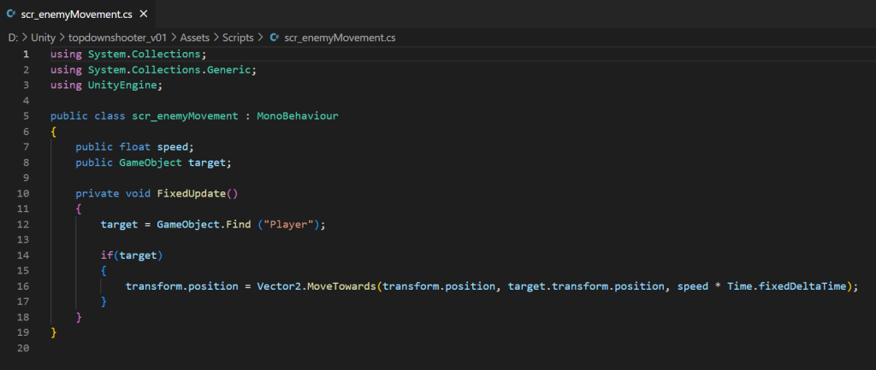
Task: Open the Assets breadcrumb segment
Action: (194, 38)
